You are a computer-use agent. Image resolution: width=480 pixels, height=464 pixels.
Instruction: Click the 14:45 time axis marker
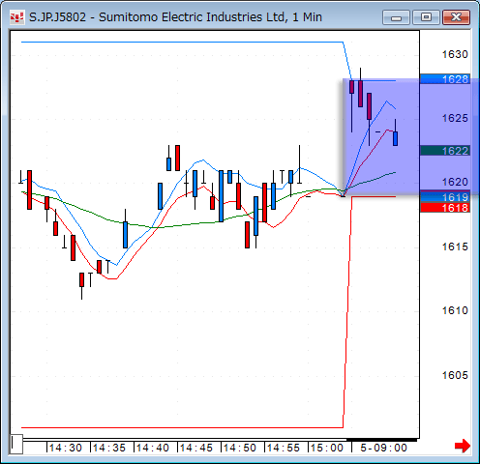pos(196,448)
